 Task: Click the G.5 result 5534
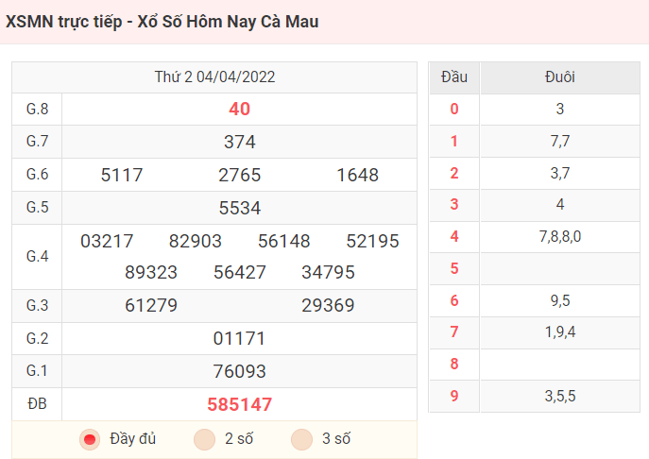click(x=240, y=208)
